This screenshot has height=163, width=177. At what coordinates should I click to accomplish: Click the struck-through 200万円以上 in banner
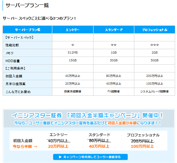coord(142,141)
